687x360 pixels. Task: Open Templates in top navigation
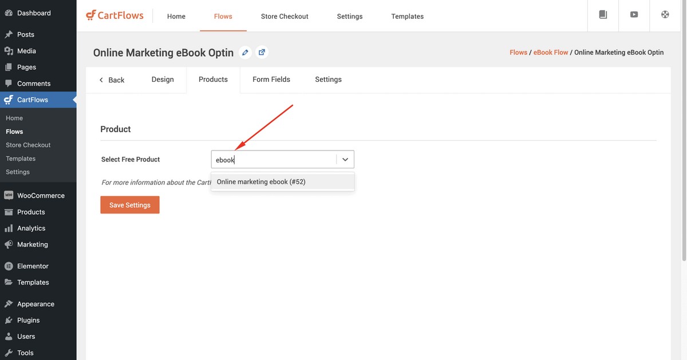click(408, 16)
